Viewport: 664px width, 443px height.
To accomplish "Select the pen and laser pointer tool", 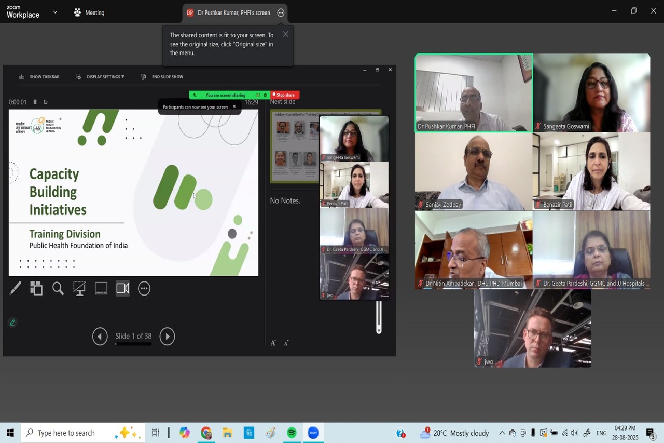I will click(16, 288).
